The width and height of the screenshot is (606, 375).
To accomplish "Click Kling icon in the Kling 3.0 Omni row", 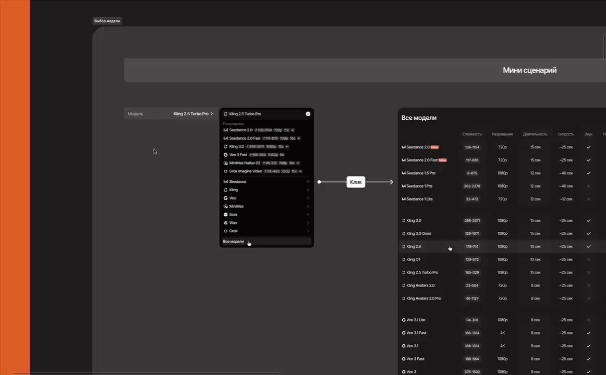I will (x=404, y=233).
